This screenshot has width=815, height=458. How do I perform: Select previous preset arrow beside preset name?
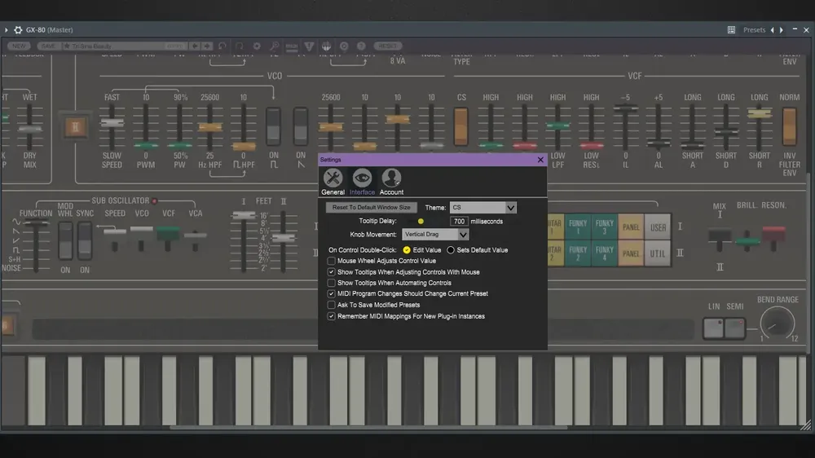(195, 46)
